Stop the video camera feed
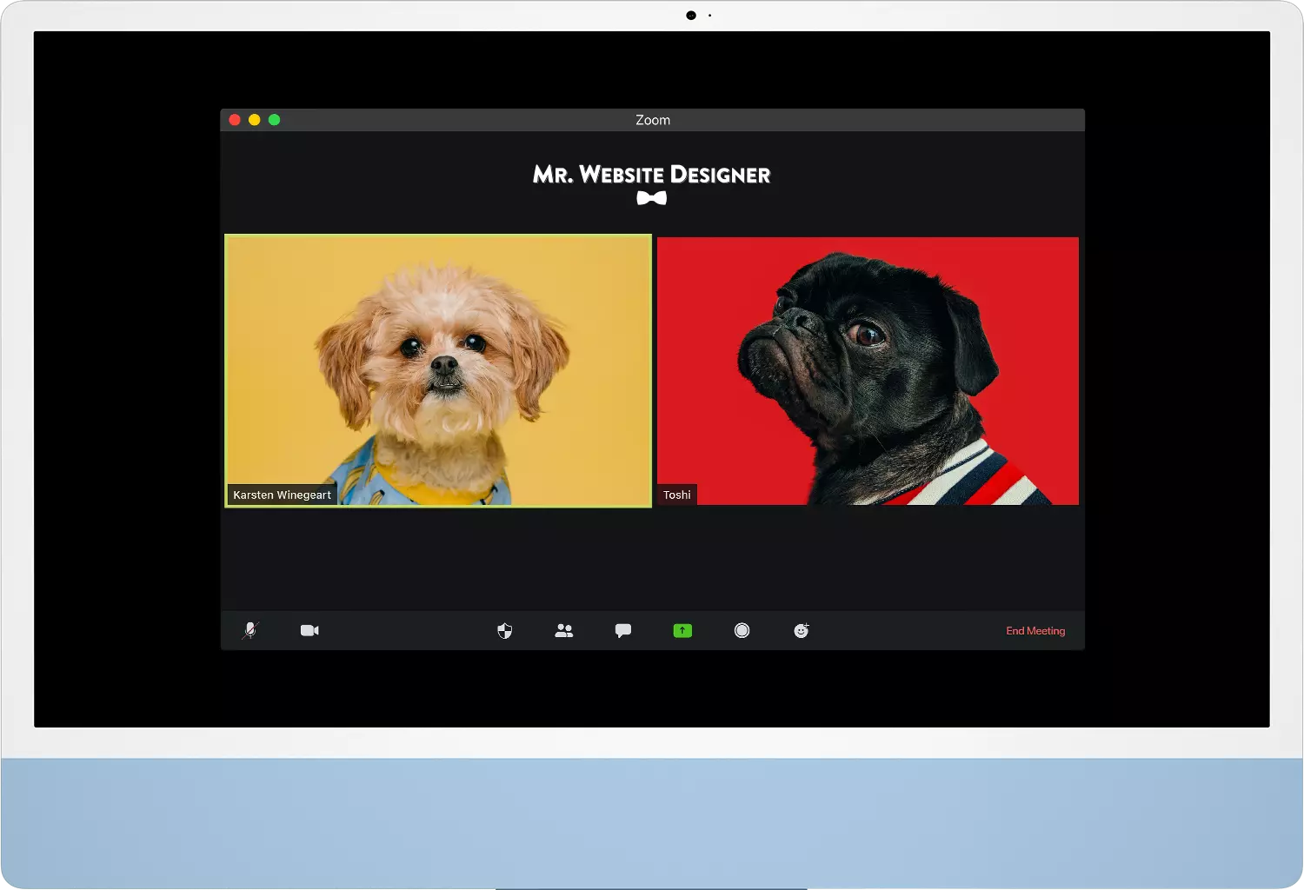 [309, 630]
